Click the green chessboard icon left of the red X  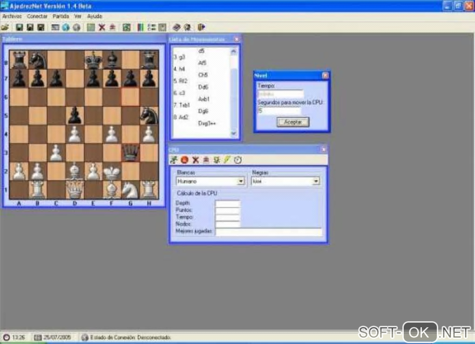click(91, 27)
